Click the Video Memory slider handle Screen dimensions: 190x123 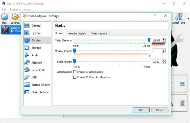(x=149, y=40)
